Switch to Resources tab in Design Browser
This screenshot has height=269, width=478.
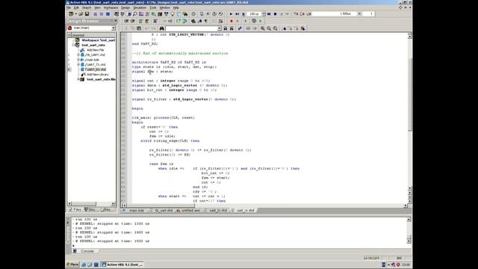pos(105,210)
